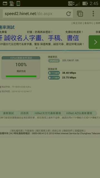Open 授權服務 footer link

click(x=79, y=131)
